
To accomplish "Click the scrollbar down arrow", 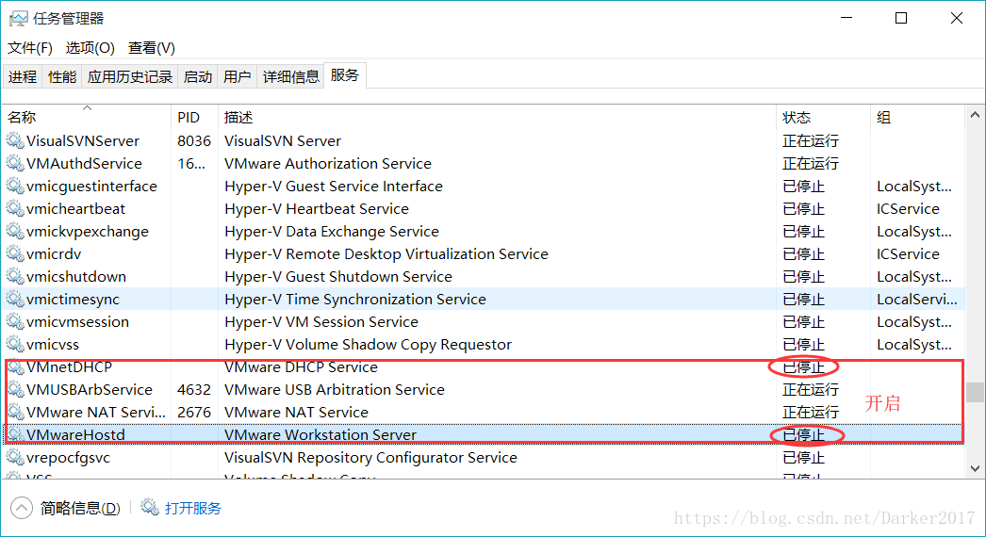I will click(x=975, y=468).
